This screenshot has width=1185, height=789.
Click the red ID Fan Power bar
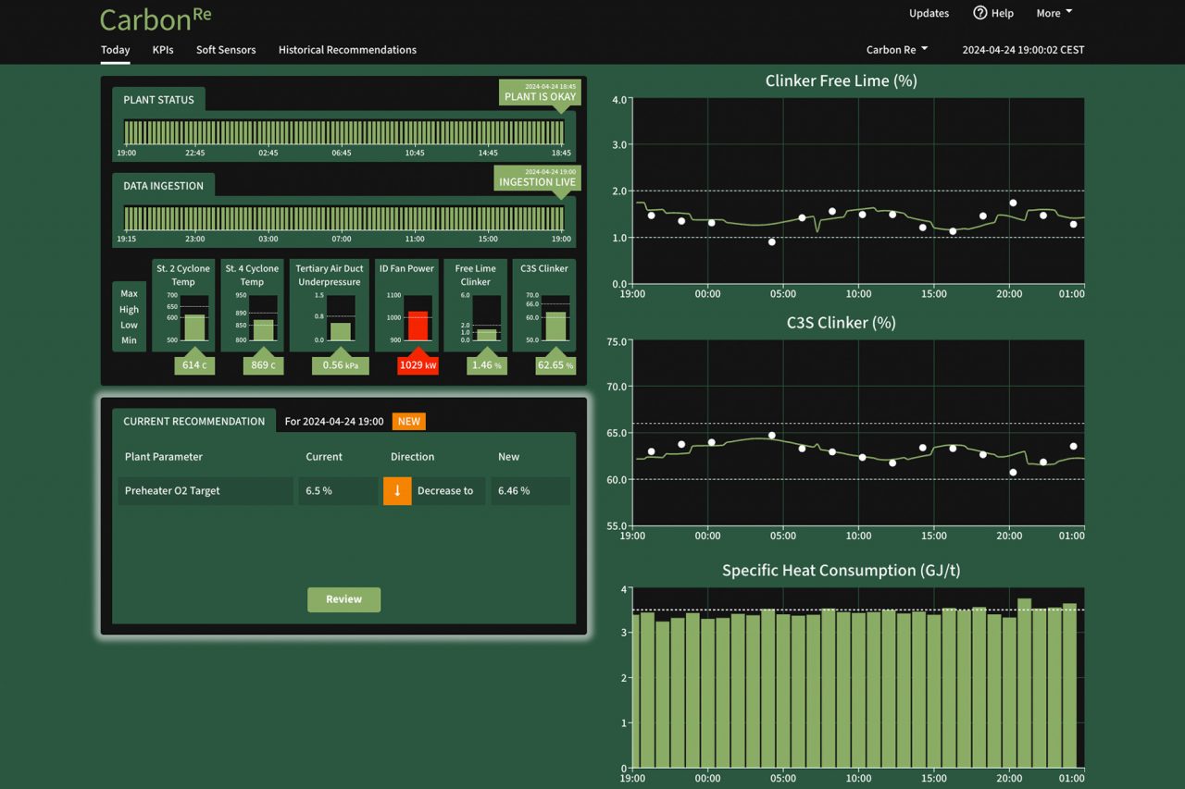click(418, 327)
